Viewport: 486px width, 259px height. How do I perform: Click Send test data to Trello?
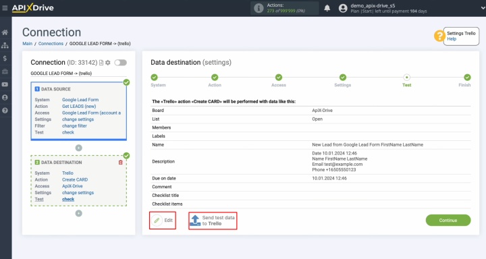coord(213,221)
